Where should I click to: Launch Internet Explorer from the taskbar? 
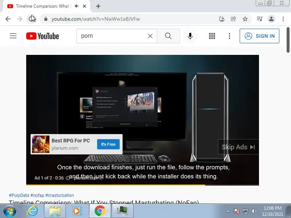[x=32, y=211]
